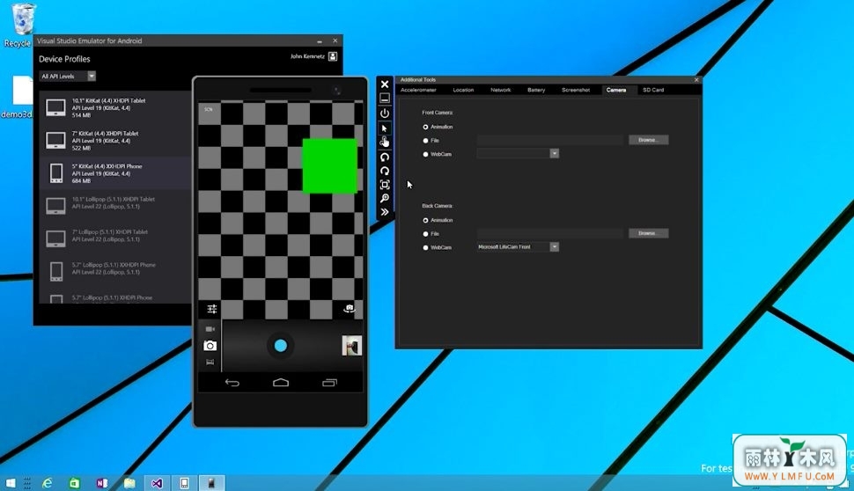Switch camera with the flip camera icon
This screenshot has width=854, height=491.
(x=350, y=309)
